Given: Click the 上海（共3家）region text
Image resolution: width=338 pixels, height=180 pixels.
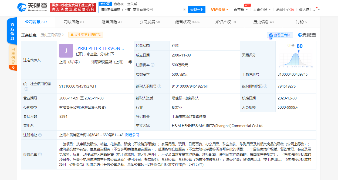Looking at the screenshot, I should click(69, 62).
